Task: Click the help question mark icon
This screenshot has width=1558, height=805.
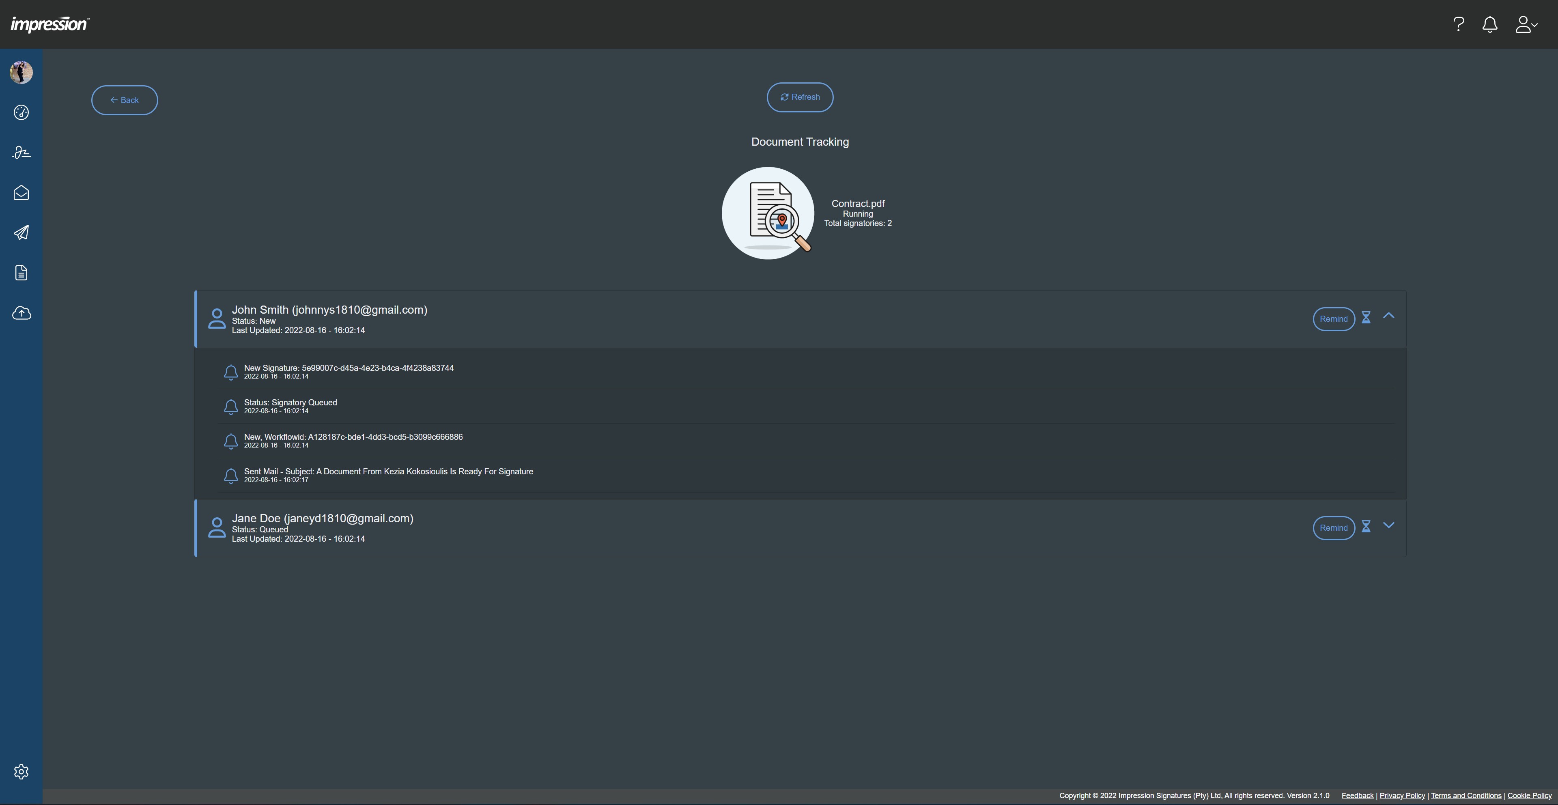Action: point(1458,24)
